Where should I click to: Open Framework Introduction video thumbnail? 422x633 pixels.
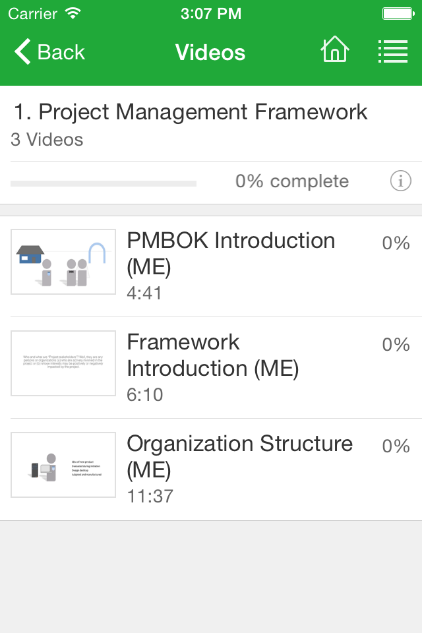[x=63, y=363]
